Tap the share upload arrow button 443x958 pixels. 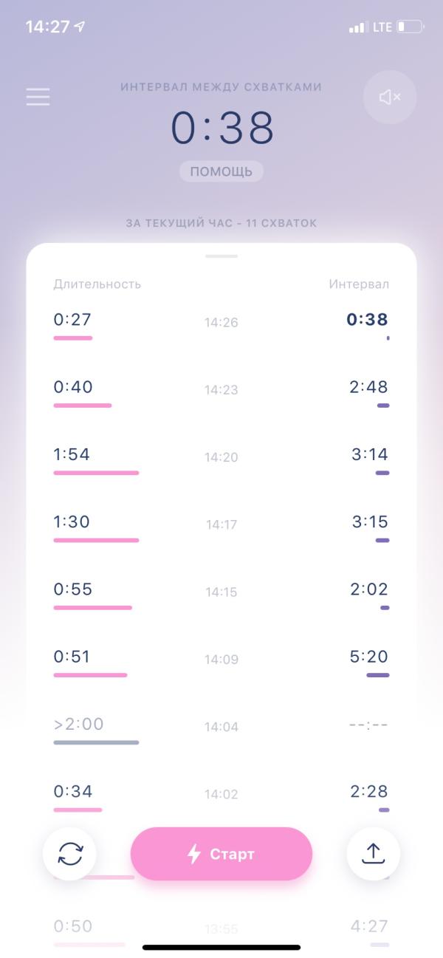tap(374, 854)
